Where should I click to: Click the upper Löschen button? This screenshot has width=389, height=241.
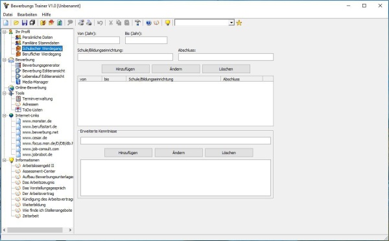pos(226,69)
